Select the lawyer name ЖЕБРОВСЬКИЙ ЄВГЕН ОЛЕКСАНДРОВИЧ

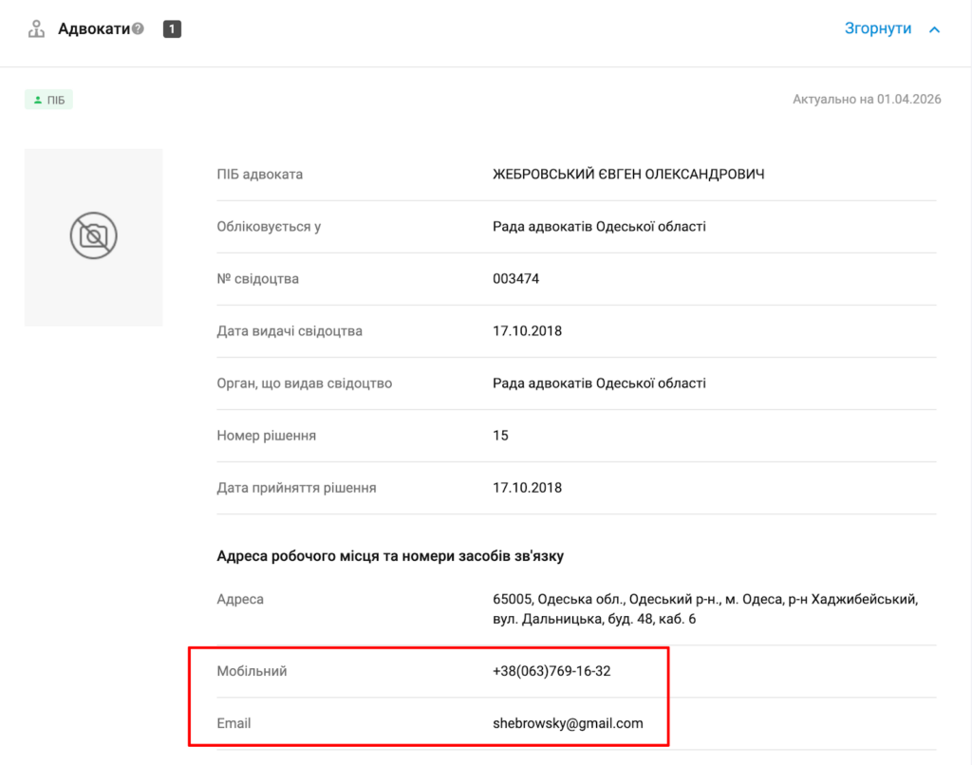628,175
